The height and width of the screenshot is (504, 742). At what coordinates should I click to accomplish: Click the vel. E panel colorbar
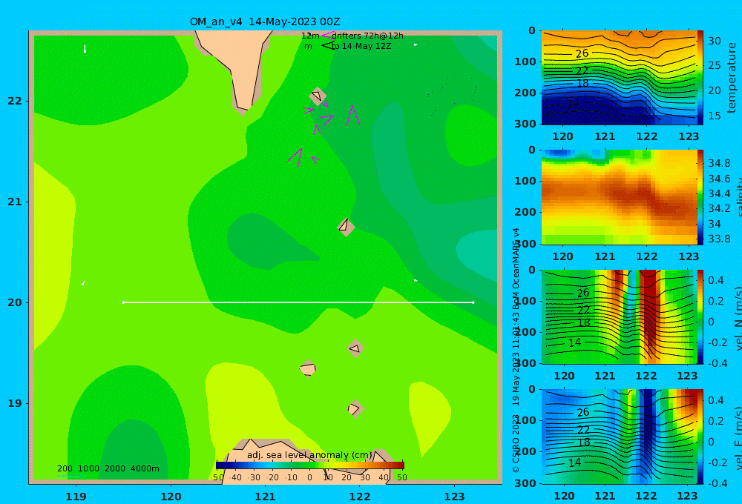coord(700,437)
